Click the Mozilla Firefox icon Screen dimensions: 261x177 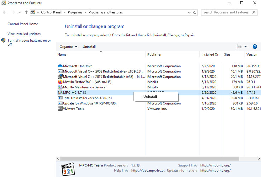60,82
